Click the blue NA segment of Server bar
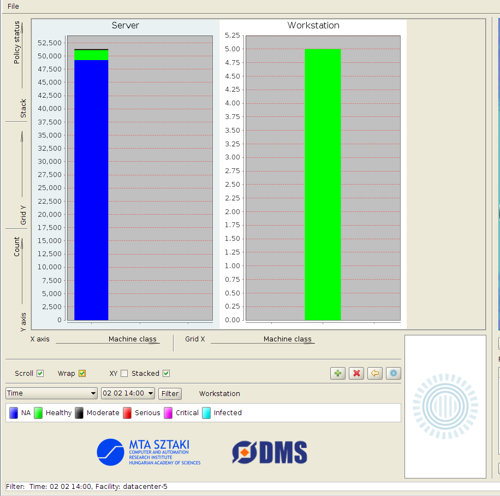 click(91, 190)
